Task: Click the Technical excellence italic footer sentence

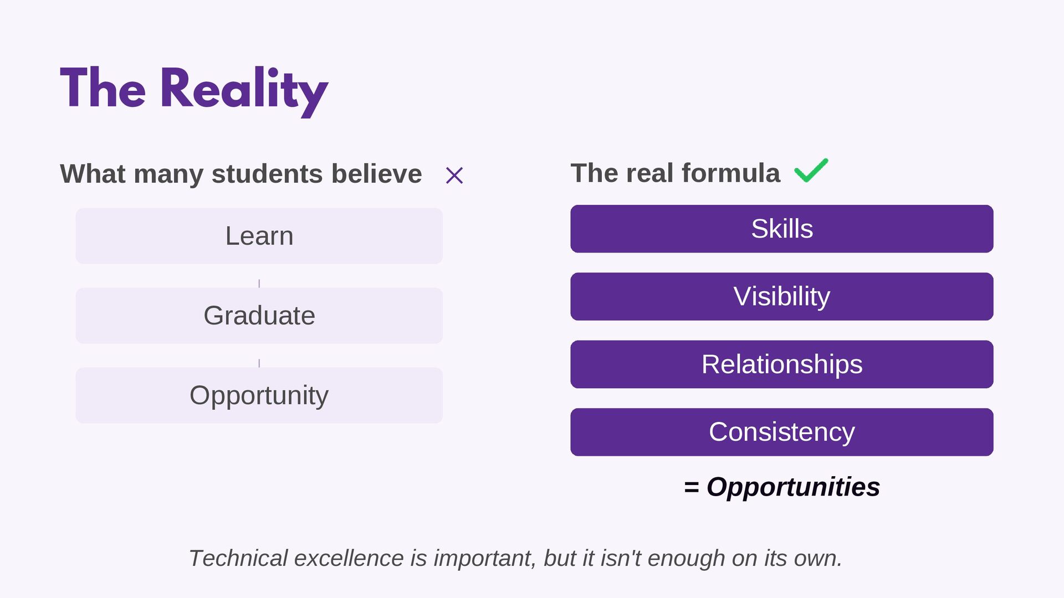Action: tap(515, 558)
